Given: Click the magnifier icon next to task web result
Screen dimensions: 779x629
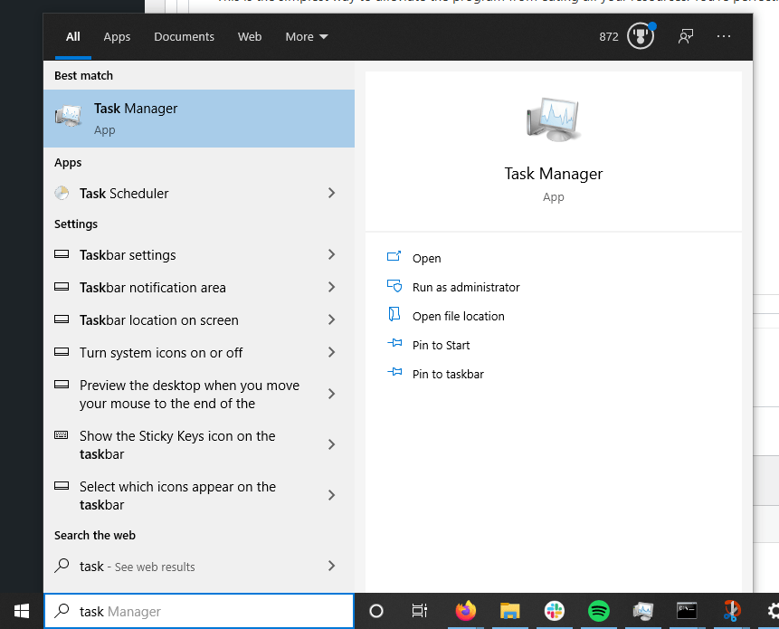Looking at the screenshot, I should click(x=62, y=566).
